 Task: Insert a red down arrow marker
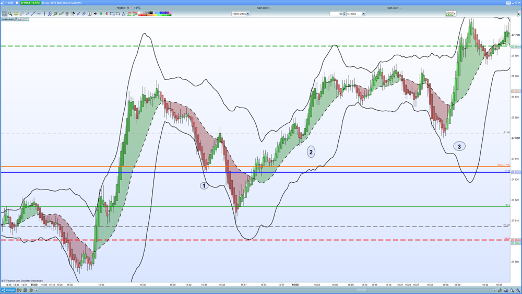pos(106,14)
